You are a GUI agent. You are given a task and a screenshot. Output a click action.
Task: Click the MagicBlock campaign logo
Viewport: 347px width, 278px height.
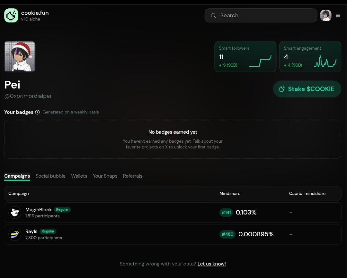click(x=15, y=212)
